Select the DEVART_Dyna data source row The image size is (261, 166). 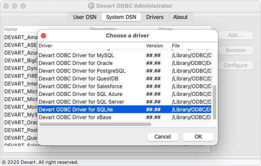click(x=21, y=68)
